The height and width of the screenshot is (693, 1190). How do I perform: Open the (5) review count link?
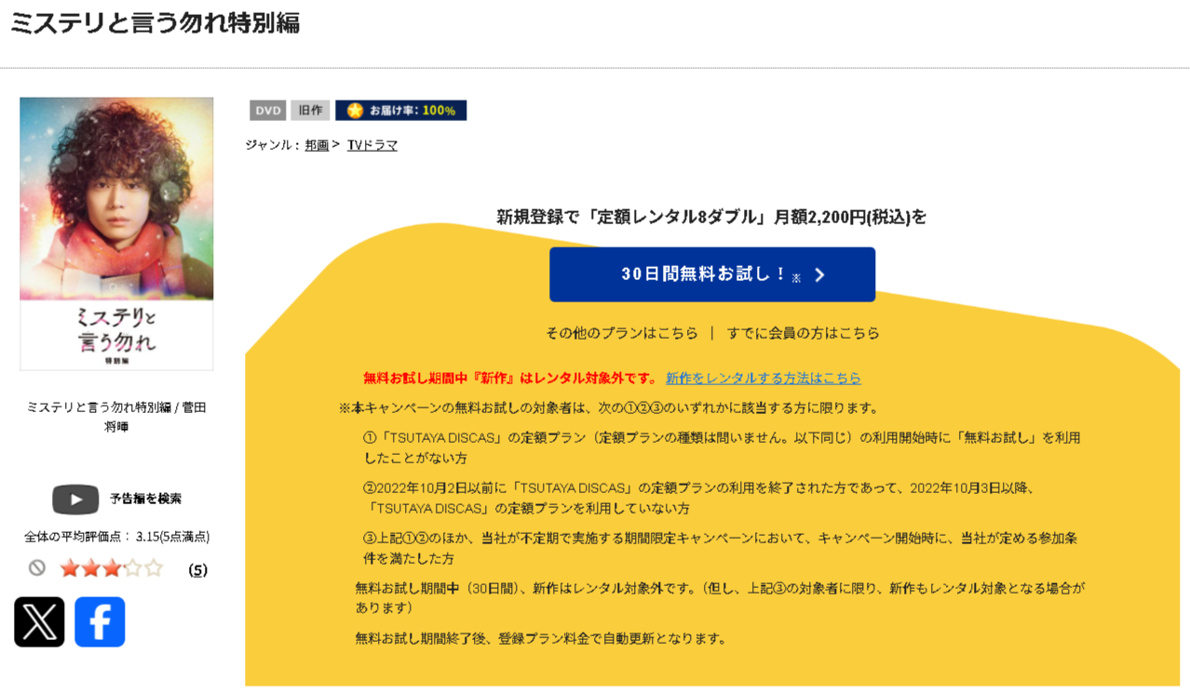197,569
